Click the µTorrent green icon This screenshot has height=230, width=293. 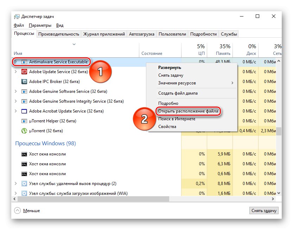pyautogui.click(x=24, y=131)
